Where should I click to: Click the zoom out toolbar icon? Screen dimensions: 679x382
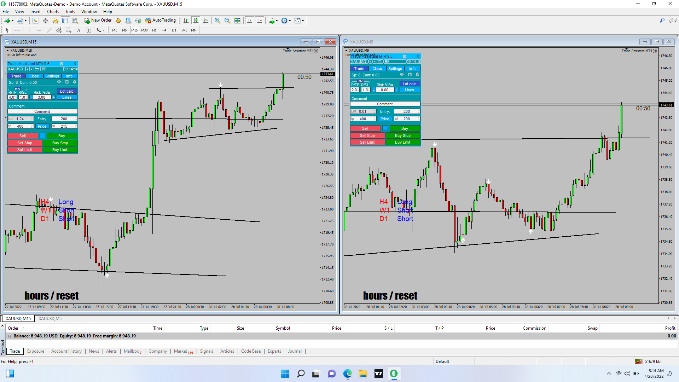coord(227,21)
